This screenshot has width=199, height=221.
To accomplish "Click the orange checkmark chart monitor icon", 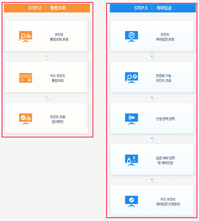I will (25, 119).
